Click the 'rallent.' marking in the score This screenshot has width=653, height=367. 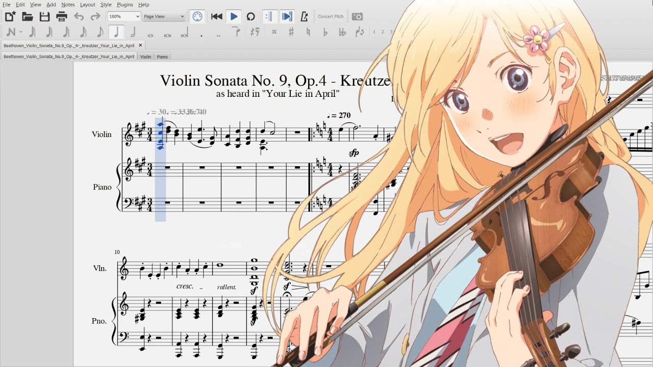[x=227, y=287]
